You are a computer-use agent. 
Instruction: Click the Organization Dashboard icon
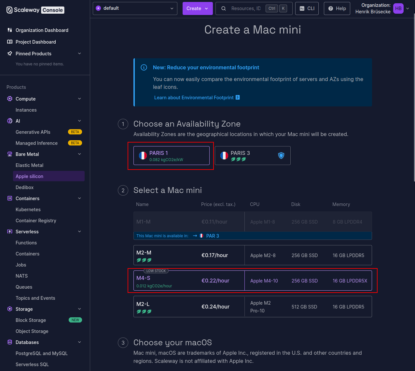[10, 30]
